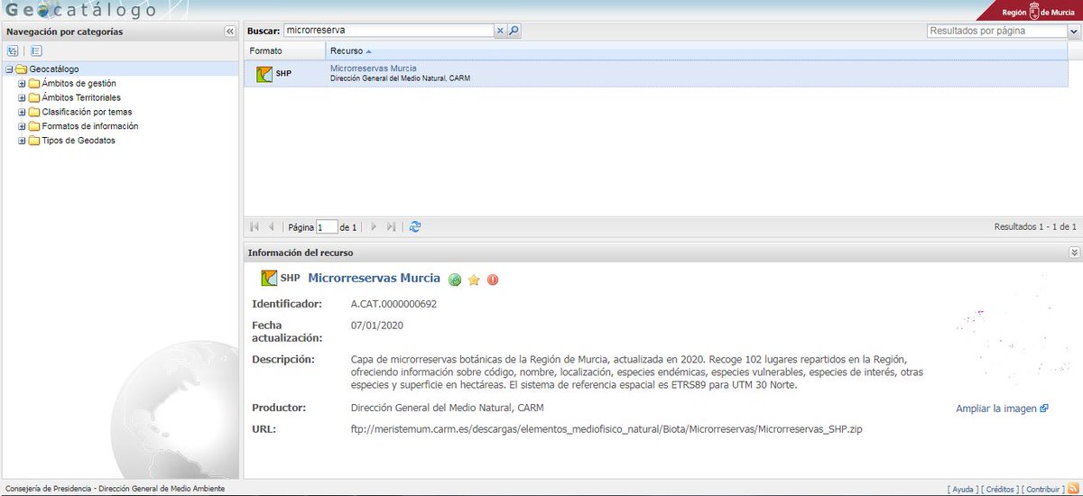
Task: Click Ampliar la imagen link
Action: (1002, 409)
